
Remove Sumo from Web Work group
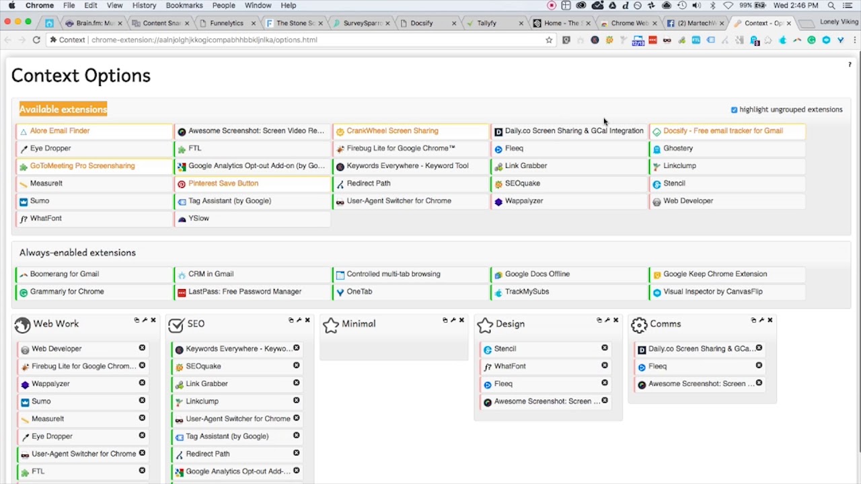142,401
